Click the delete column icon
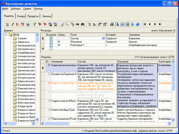 [x=95, y=24]
